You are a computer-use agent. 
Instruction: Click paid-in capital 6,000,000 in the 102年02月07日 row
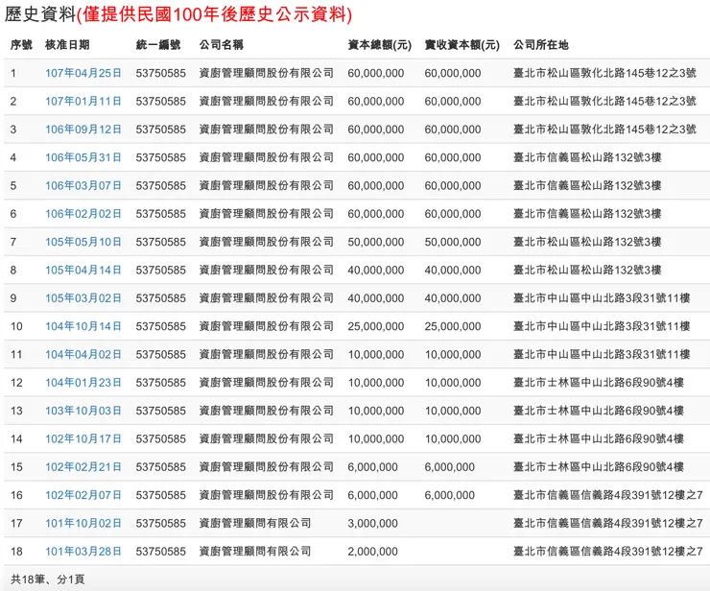450,494
